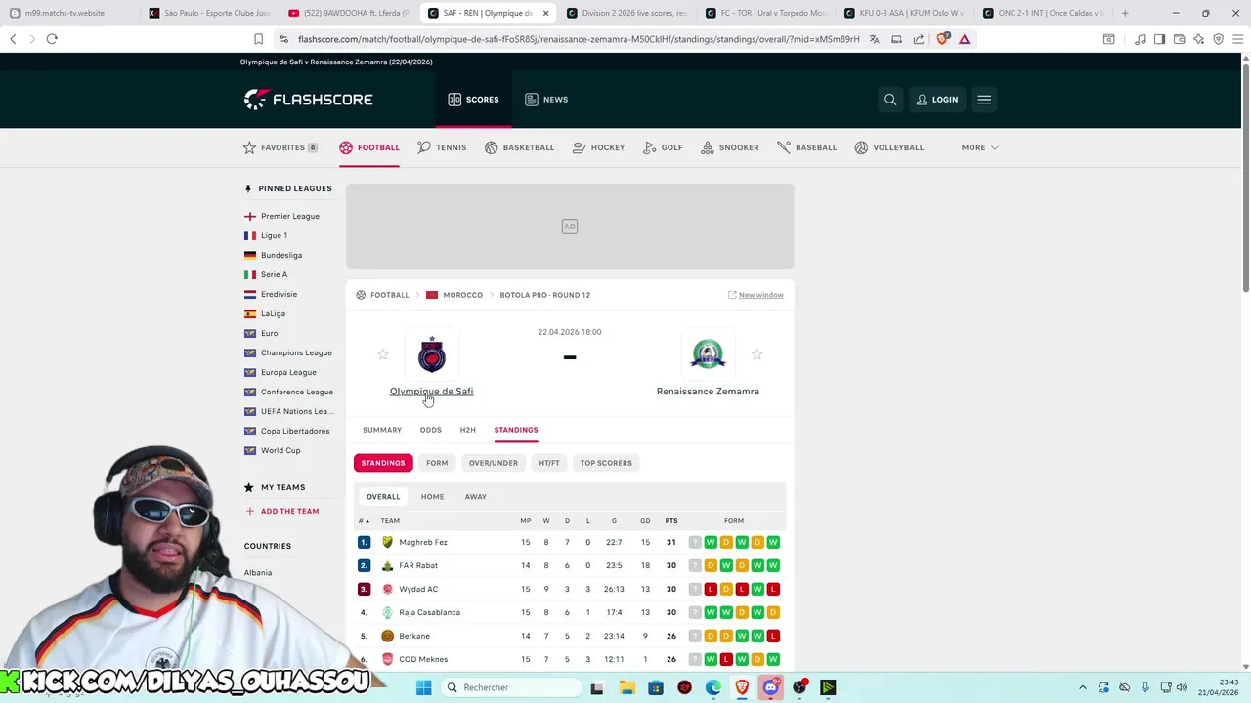The width and height of the screenshot is (1251, 703).
Task: Switch standings to Home
Action: point(432,497)
